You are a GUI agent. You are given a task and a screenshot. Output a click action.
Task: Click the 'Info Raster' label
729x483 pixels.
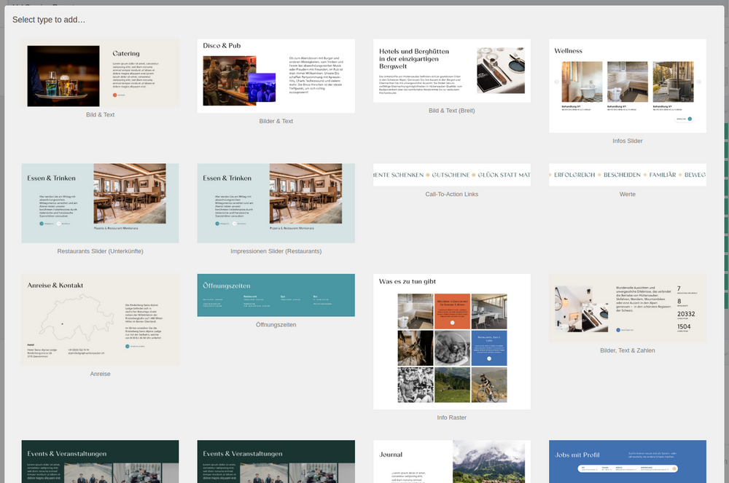click(x=451, y=417)
